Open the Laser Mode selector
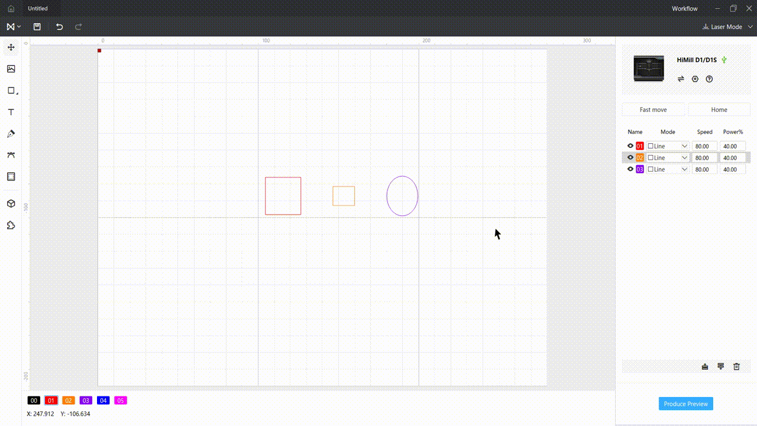This screenshot has width=757, height=426. (726, 27)
